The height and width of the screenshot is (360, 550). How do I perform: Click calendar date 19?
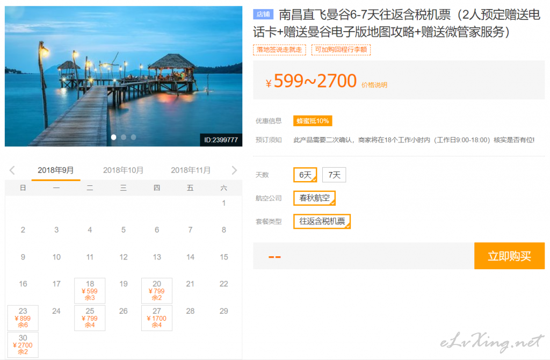pyautogui.click(x=124, y=284)
